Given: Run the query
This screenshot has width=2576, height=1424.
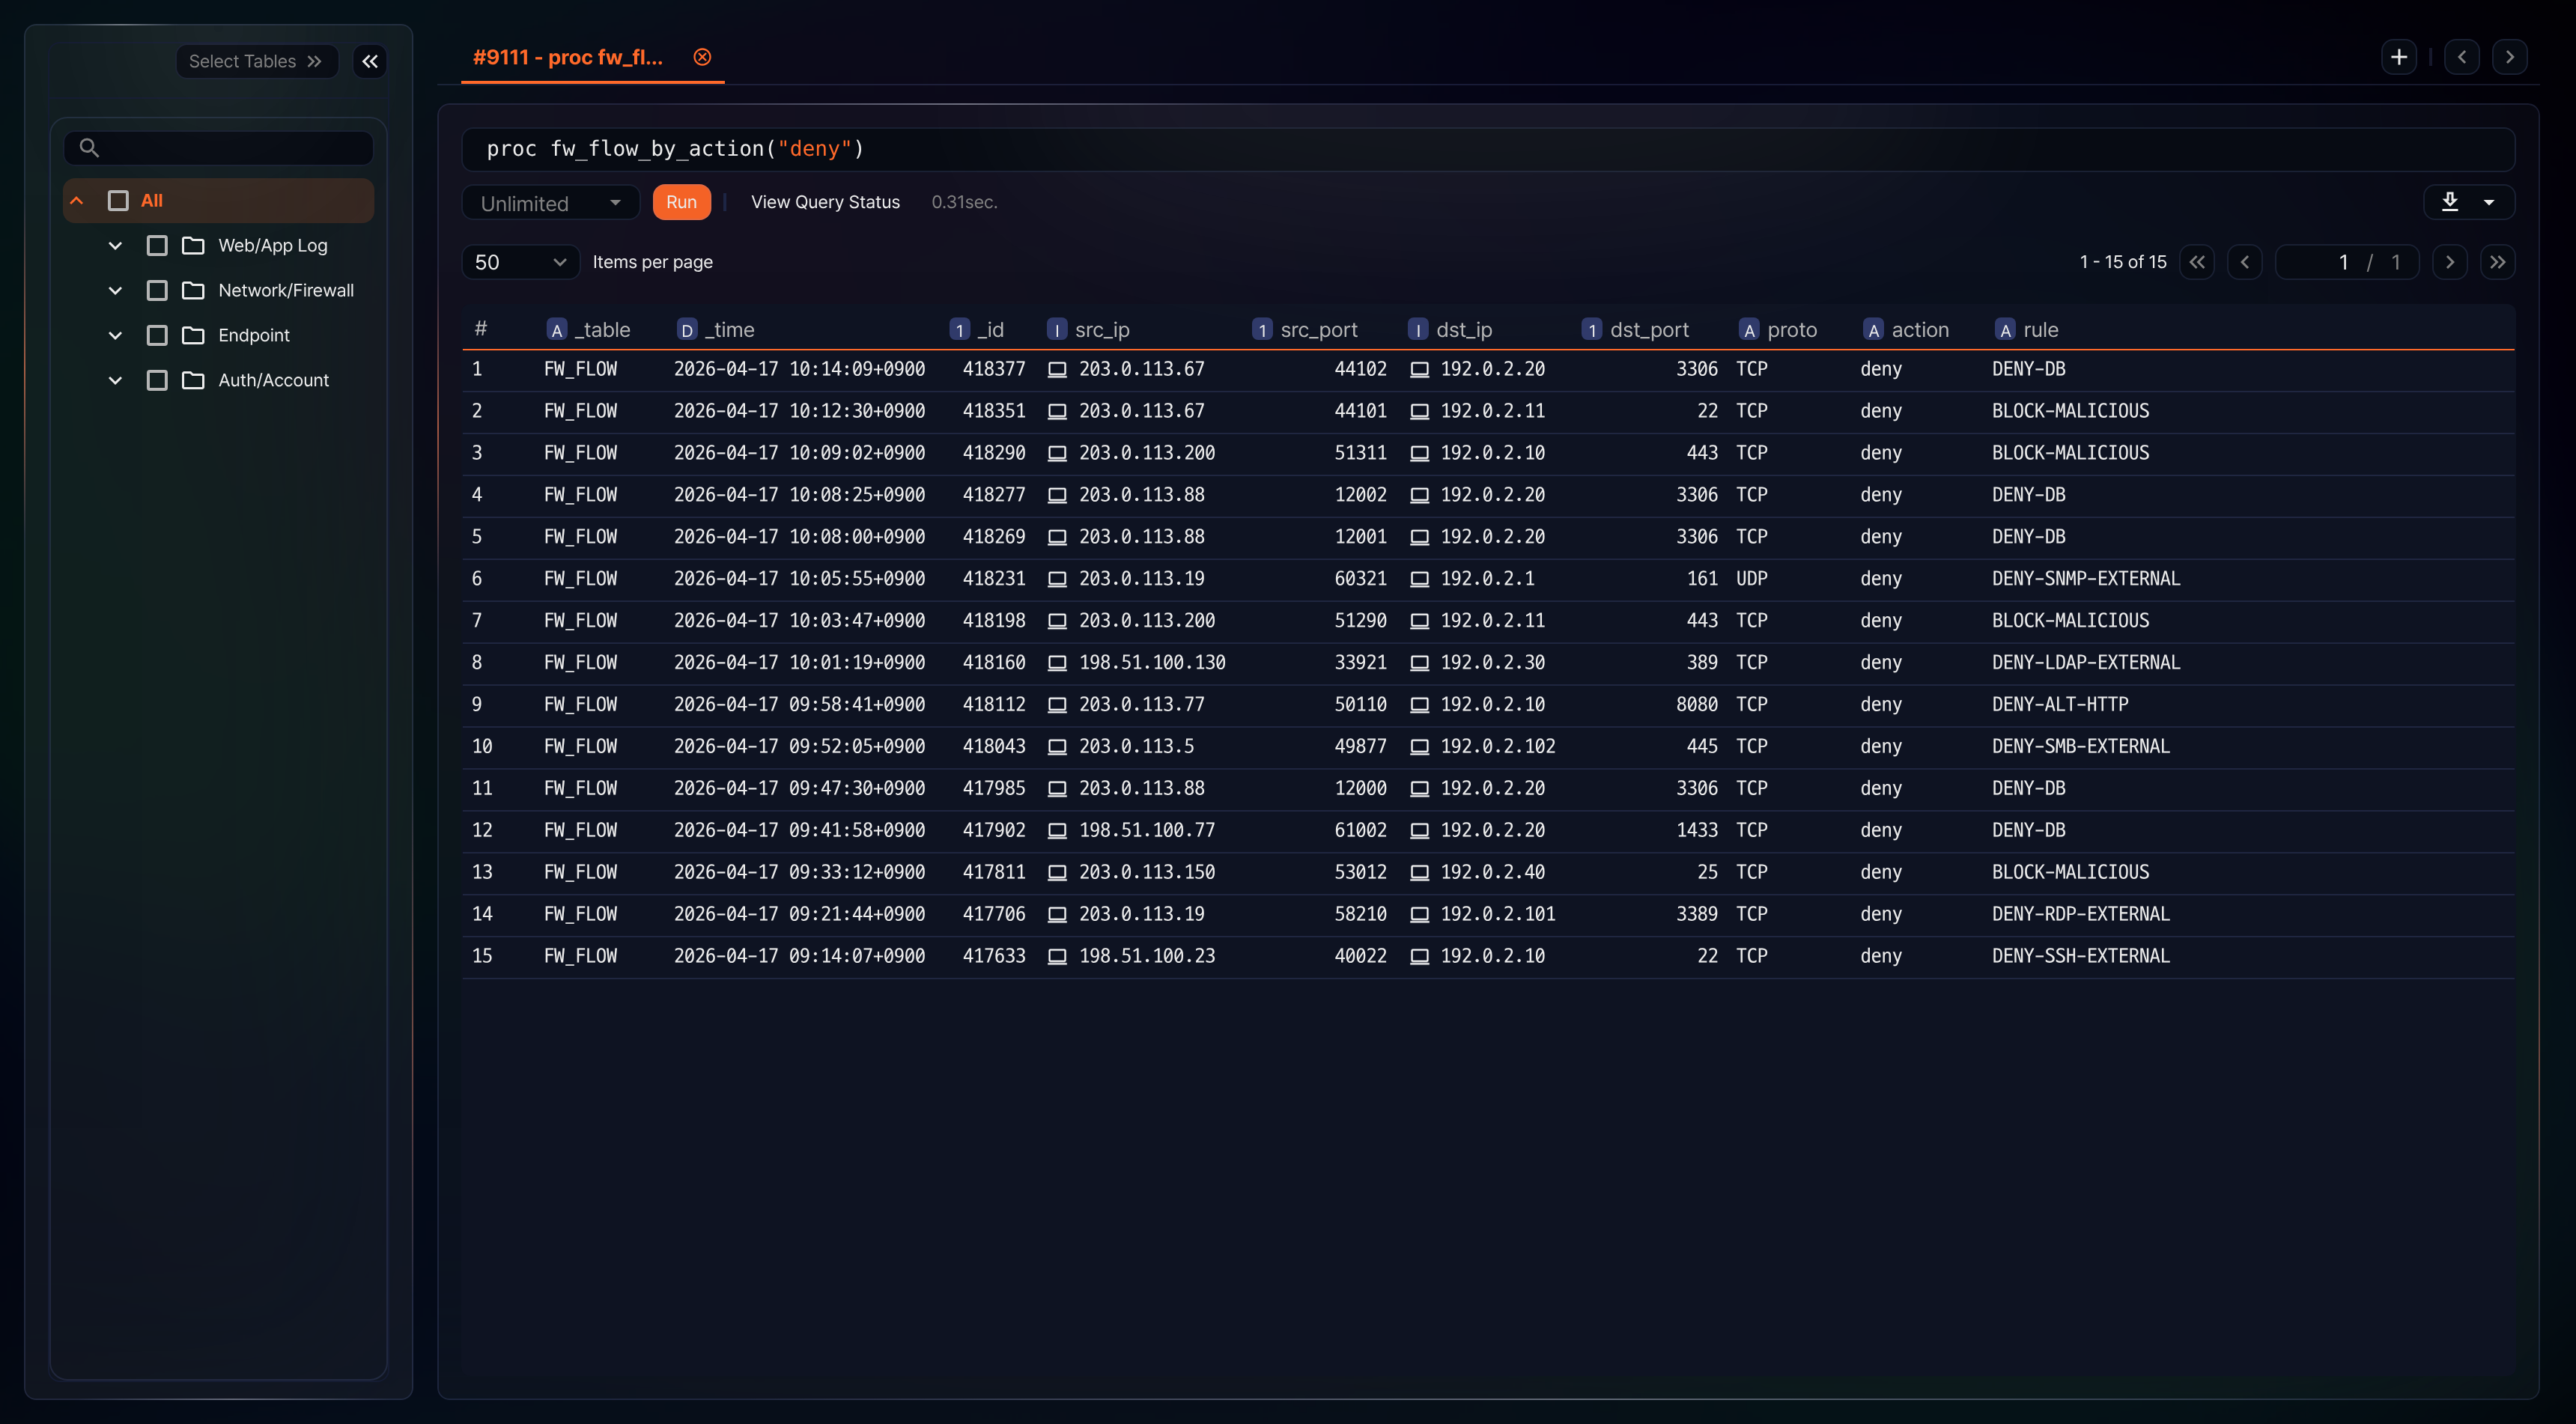Looking at the screenshot, I should click(x=681, y=202).
